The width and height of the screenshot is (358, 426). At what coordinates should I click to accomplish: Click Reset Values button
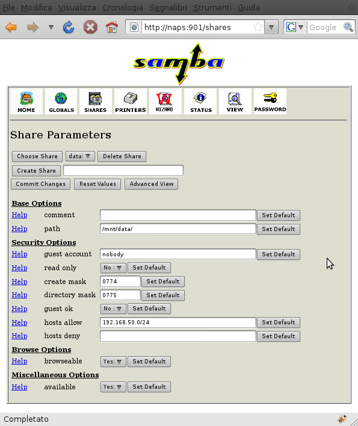tap(97, 184)
